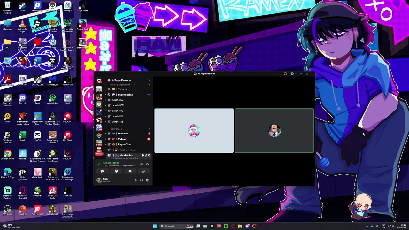
Task: Open Streamlabs Desktop shortcut
Action: pos(7,193)
